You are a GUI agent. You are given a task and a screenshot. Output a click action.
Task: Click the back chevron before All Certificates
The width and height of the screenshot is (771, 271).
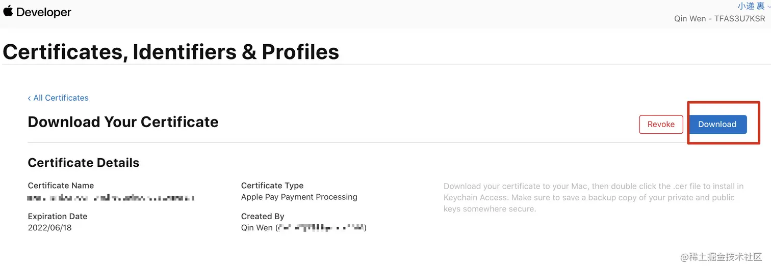pyautogui.click(x=30, y=98)
